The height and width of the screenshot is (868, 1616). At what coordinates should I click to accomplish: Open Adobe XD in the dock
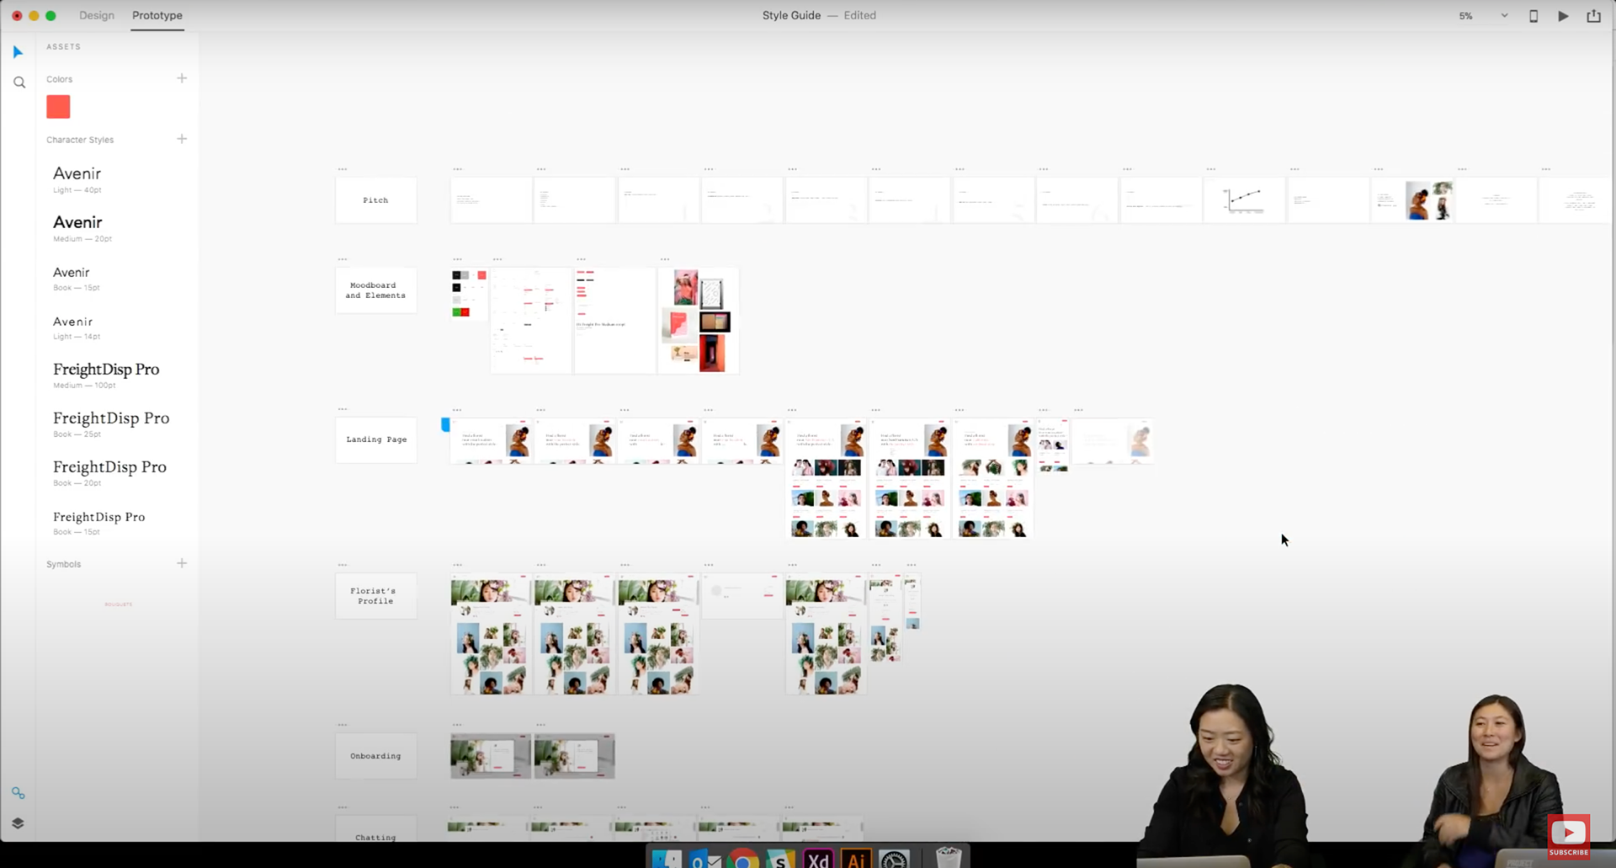[x=818, y=860]
